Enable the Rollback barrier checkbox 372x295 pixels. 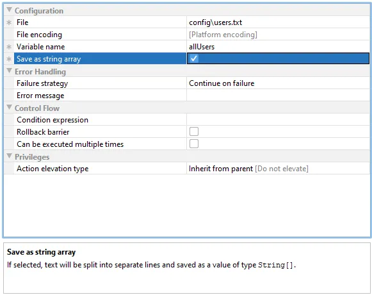click(x=194, y=131)
